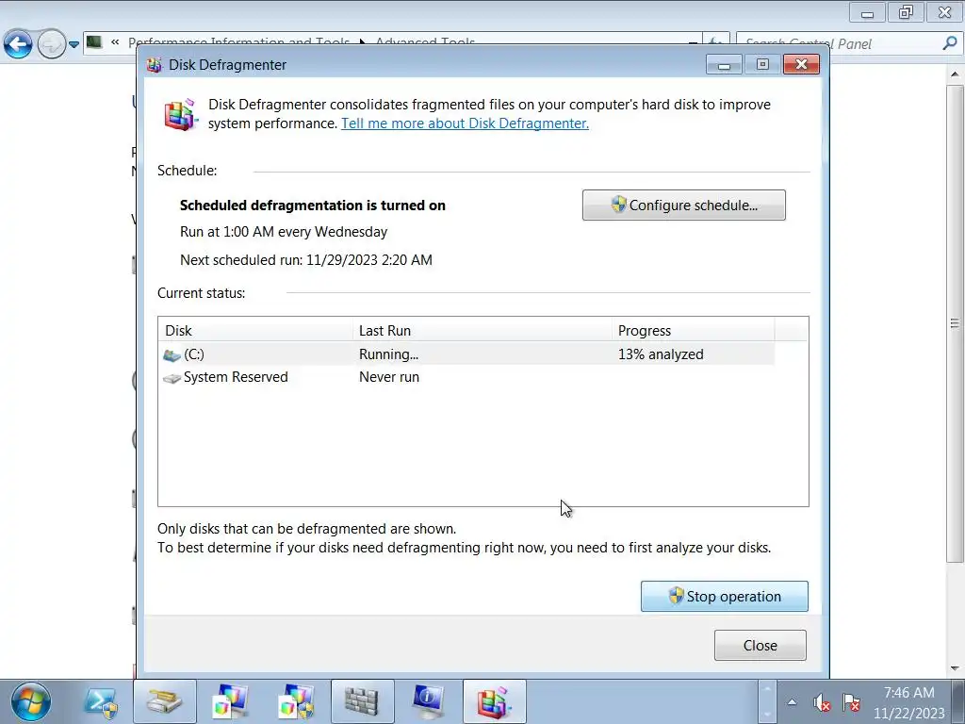
Task: Maximize the Disk Defragmenter window
Action: pyautogui.click(x=761, y=64)
